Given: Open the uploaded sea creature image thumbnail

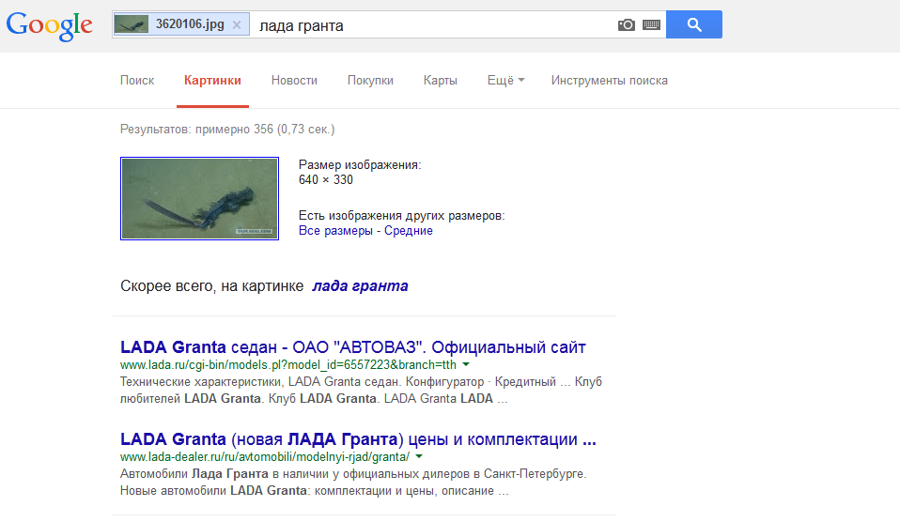Looking at the screenshot, I should pos(200,198).
